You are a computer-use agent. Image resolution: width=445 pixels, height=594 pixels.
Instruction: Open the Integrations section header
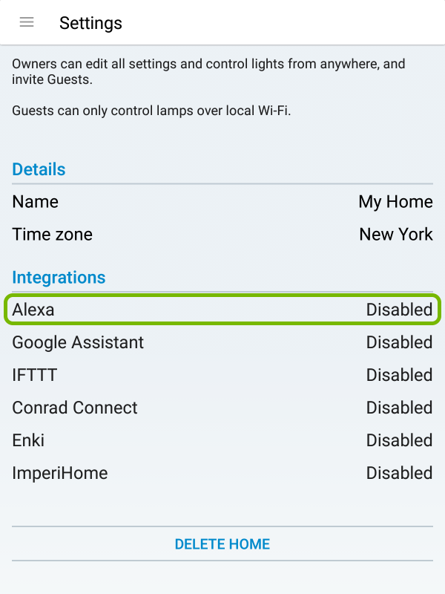[x=59, y=278]
